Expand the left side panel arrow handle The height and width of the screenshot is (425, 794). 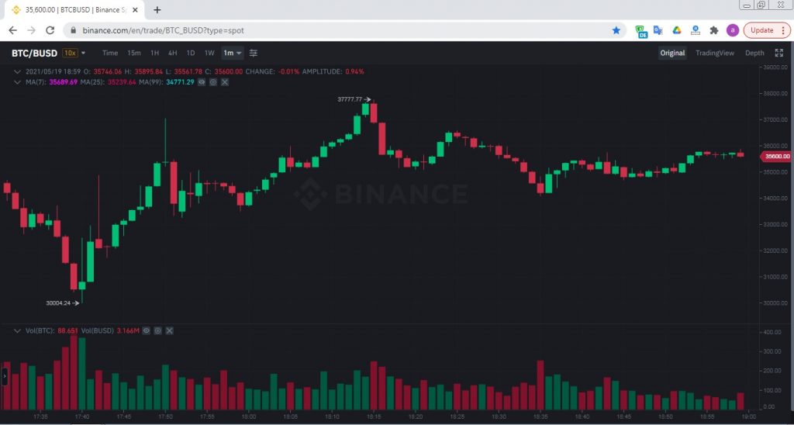pos(4,378)
